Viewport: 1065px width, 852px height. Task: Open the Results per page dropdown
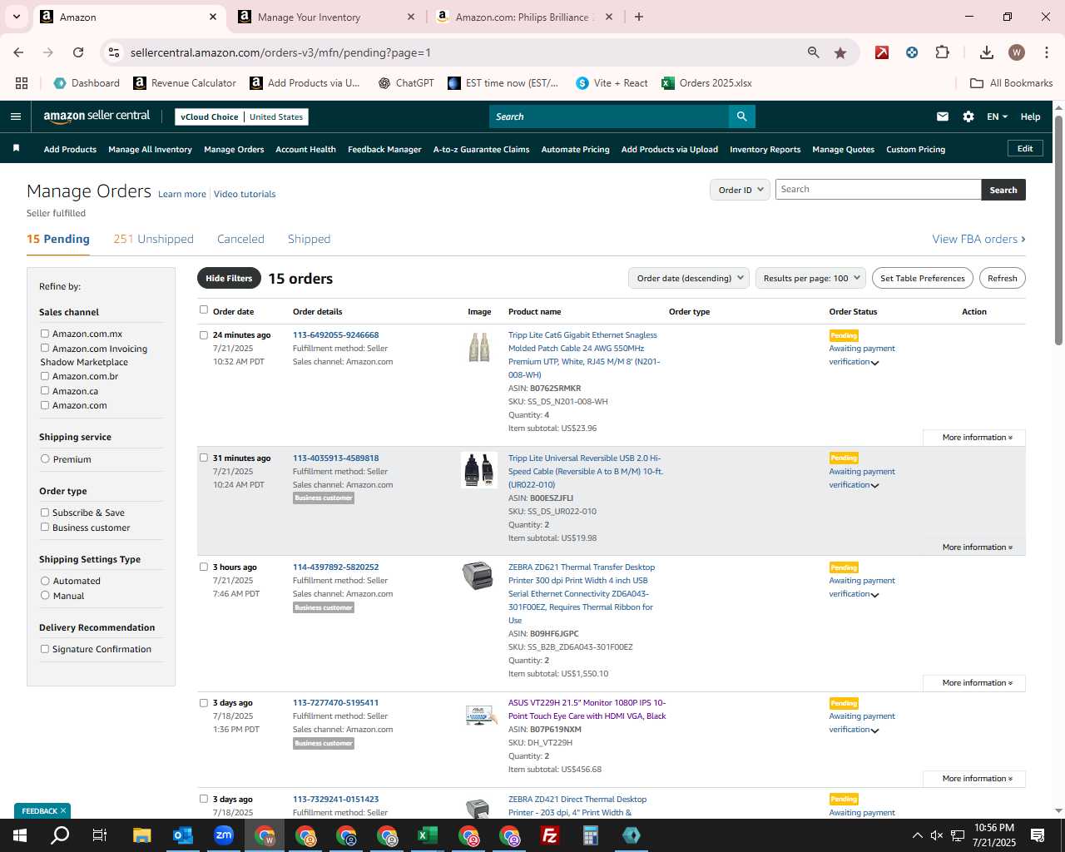coord(811,278)
